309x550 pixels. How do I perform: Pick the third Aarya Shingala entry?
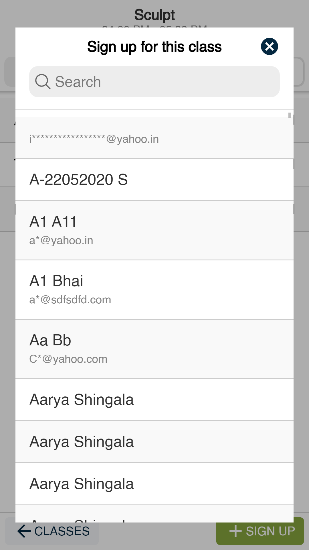[82, 484]
